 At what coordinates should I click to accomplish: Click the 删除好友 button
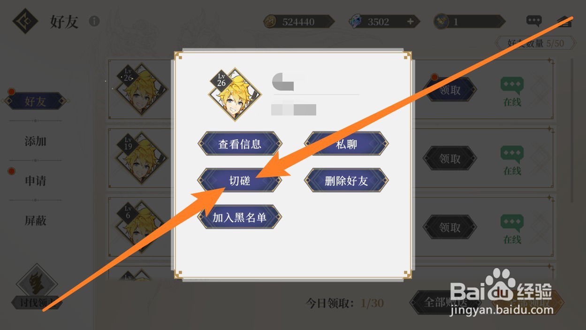tap(347, 180)
